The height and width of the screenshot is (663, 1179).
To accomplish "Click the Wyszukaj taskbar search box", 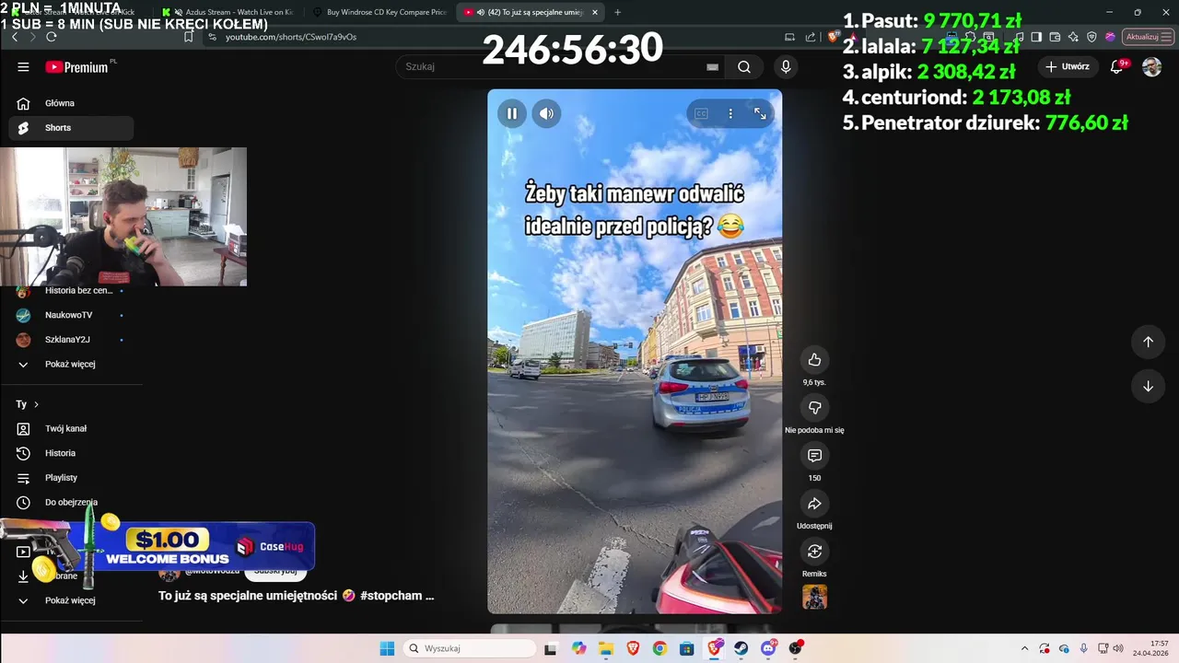I will pyautogui.click(x=468, y=648).
